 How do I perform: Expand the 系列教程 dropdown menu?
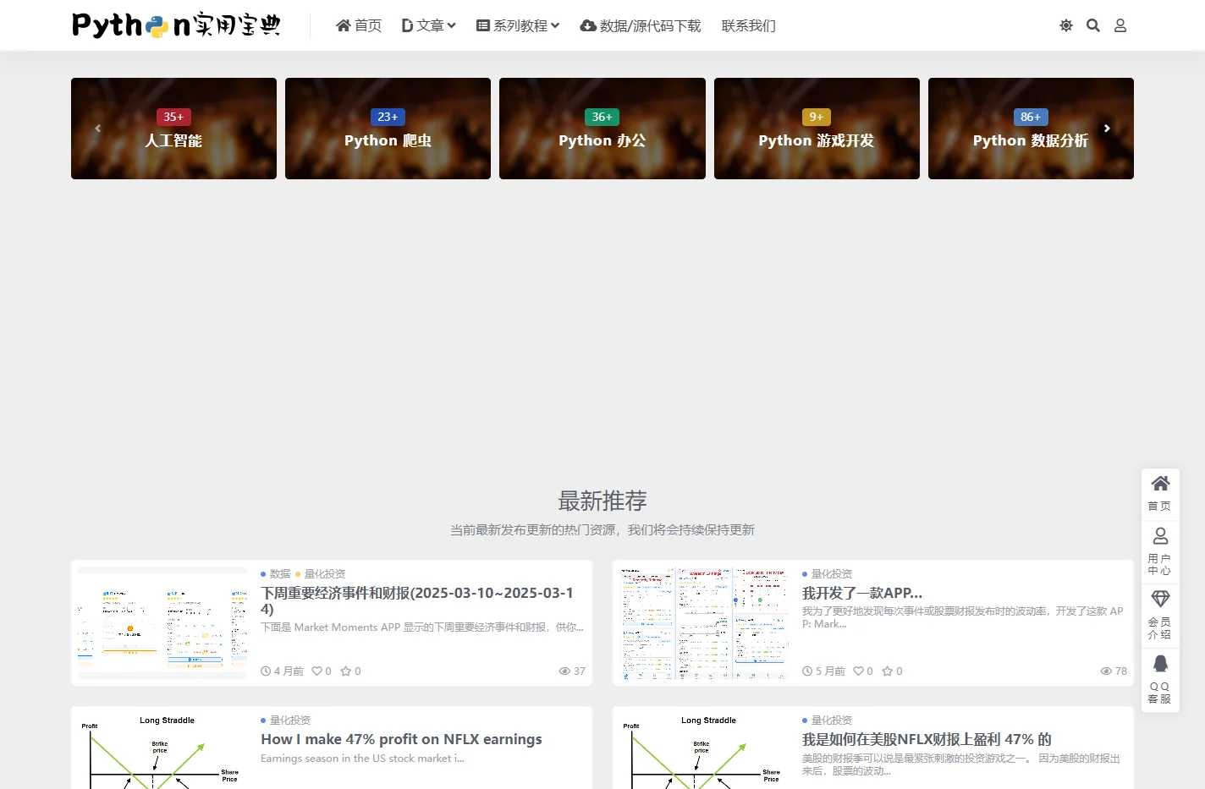(518, 25)
